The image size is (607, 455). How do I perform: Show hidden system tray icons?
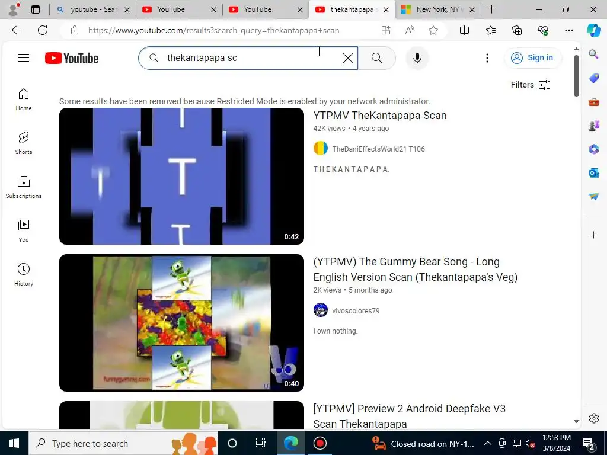click(488, 443)
